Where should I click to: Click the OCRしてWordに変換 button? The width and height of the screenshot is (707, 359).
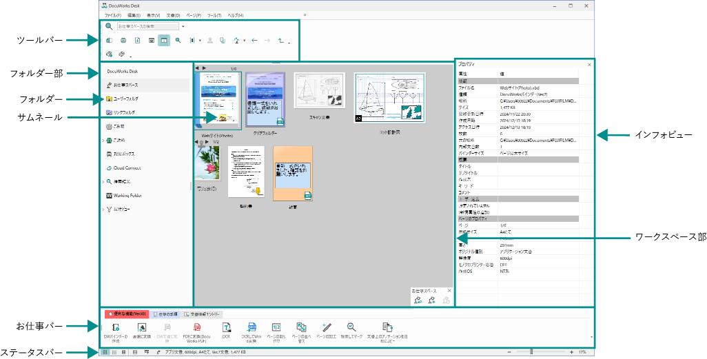pos(252,333)
